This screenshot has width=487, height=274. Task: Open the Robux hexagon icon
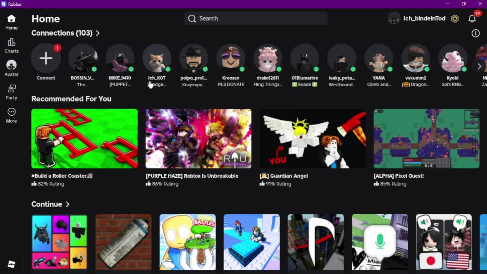(455, 19)
